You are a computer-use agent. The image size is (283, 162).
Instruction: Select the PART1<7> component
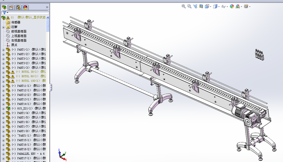[29, 127]
